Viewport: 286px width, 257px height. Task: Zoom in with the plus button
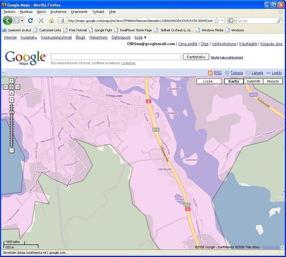point(11,100)
